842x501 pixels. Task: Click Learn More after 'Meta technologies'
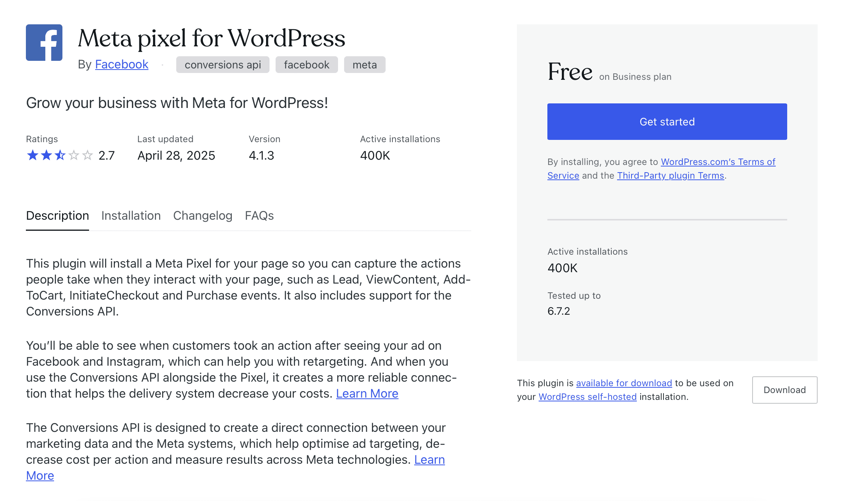pos(429,460)
